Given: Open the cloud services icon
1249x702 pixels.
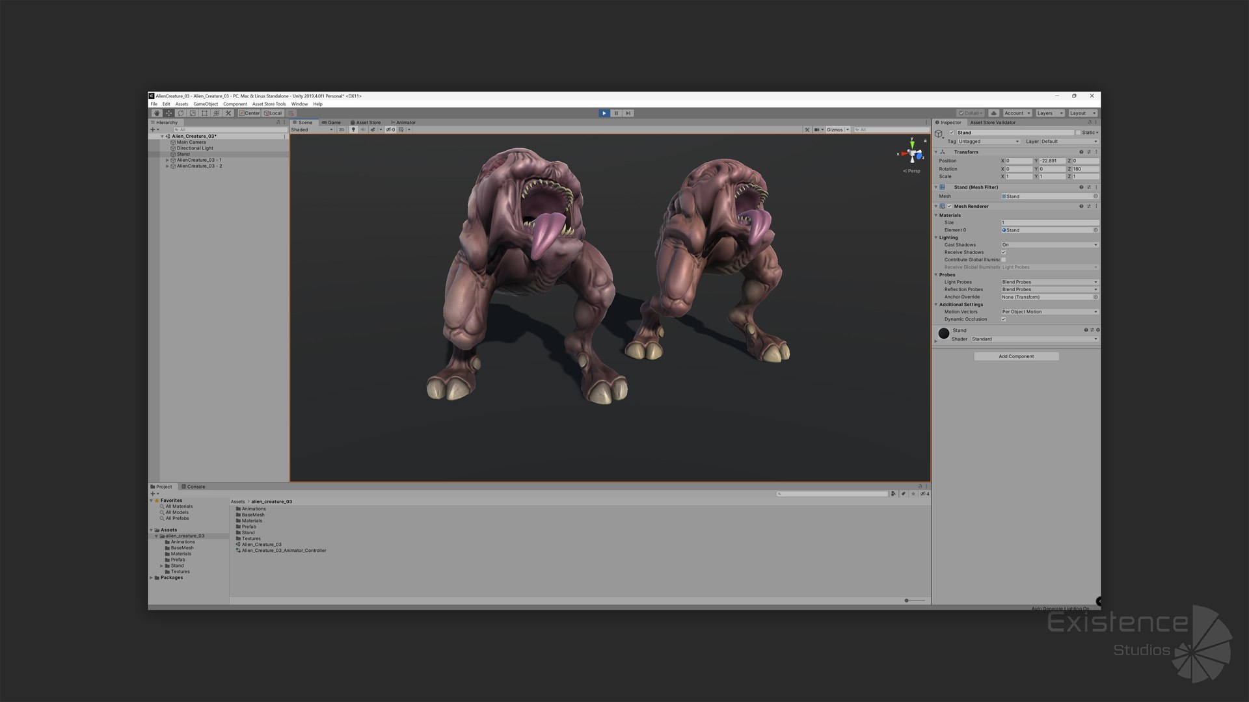Looking at the screenshot, I should click(994, 113).
